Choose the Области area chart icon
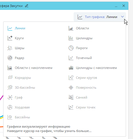 (x=71, y=28)
